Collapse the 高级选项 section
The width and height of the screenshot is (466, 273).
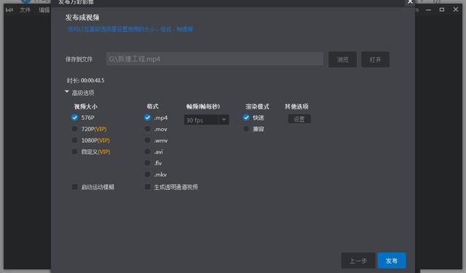[x=67, y=92]
